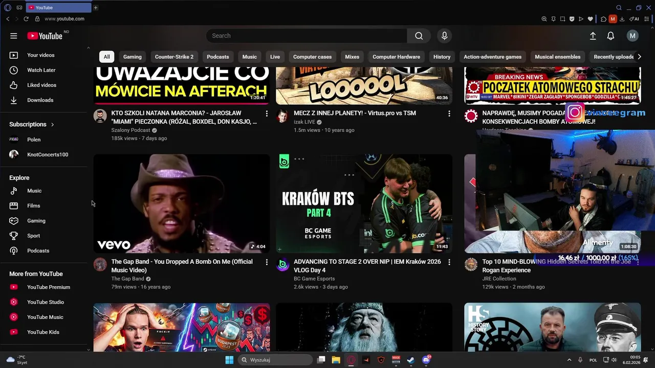The width and height of the screenshot is (655, 368).
Task: Open Szalony Podcast channel link
Action: (130, 130)
